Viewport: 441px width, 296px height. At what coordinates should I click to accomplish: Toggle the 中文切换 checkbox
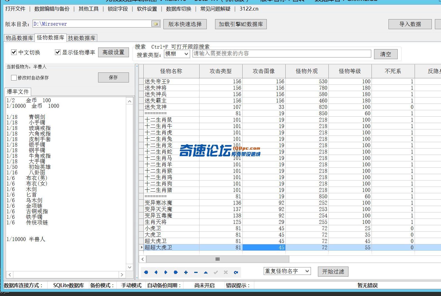14,52
